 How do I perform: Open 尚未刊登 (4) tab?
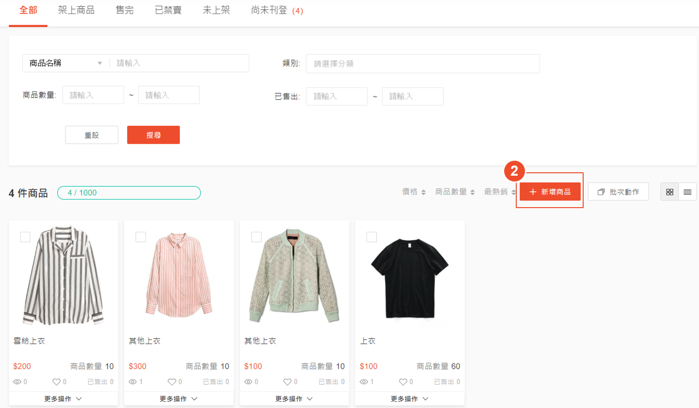point(277,10)
